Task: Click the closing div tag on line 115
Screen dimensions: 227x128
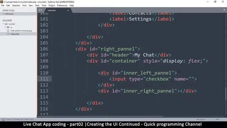Action: [95, 103]
